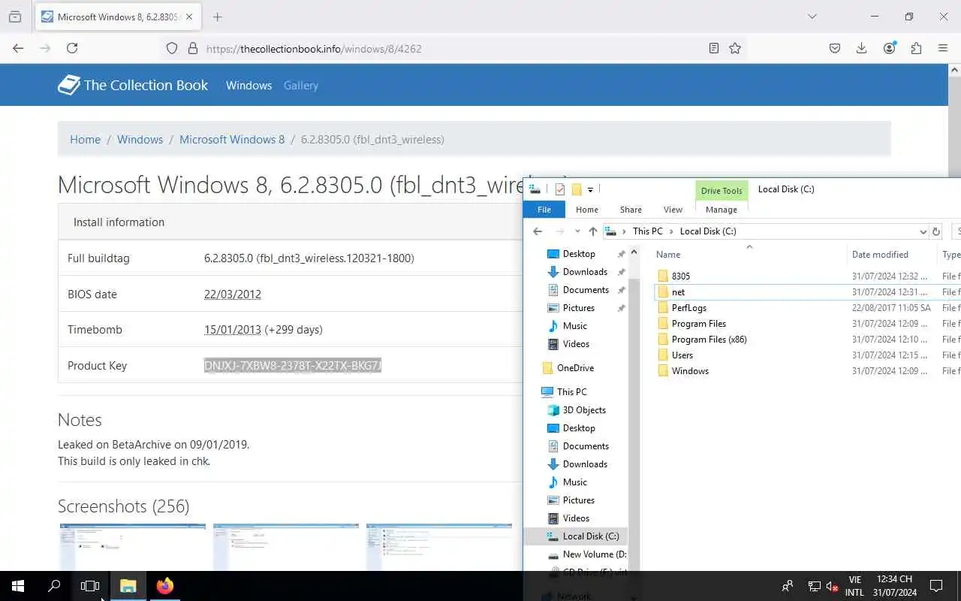The image size is (961, 601).
Task: Click The Collection Book logo
Action: 133,85
